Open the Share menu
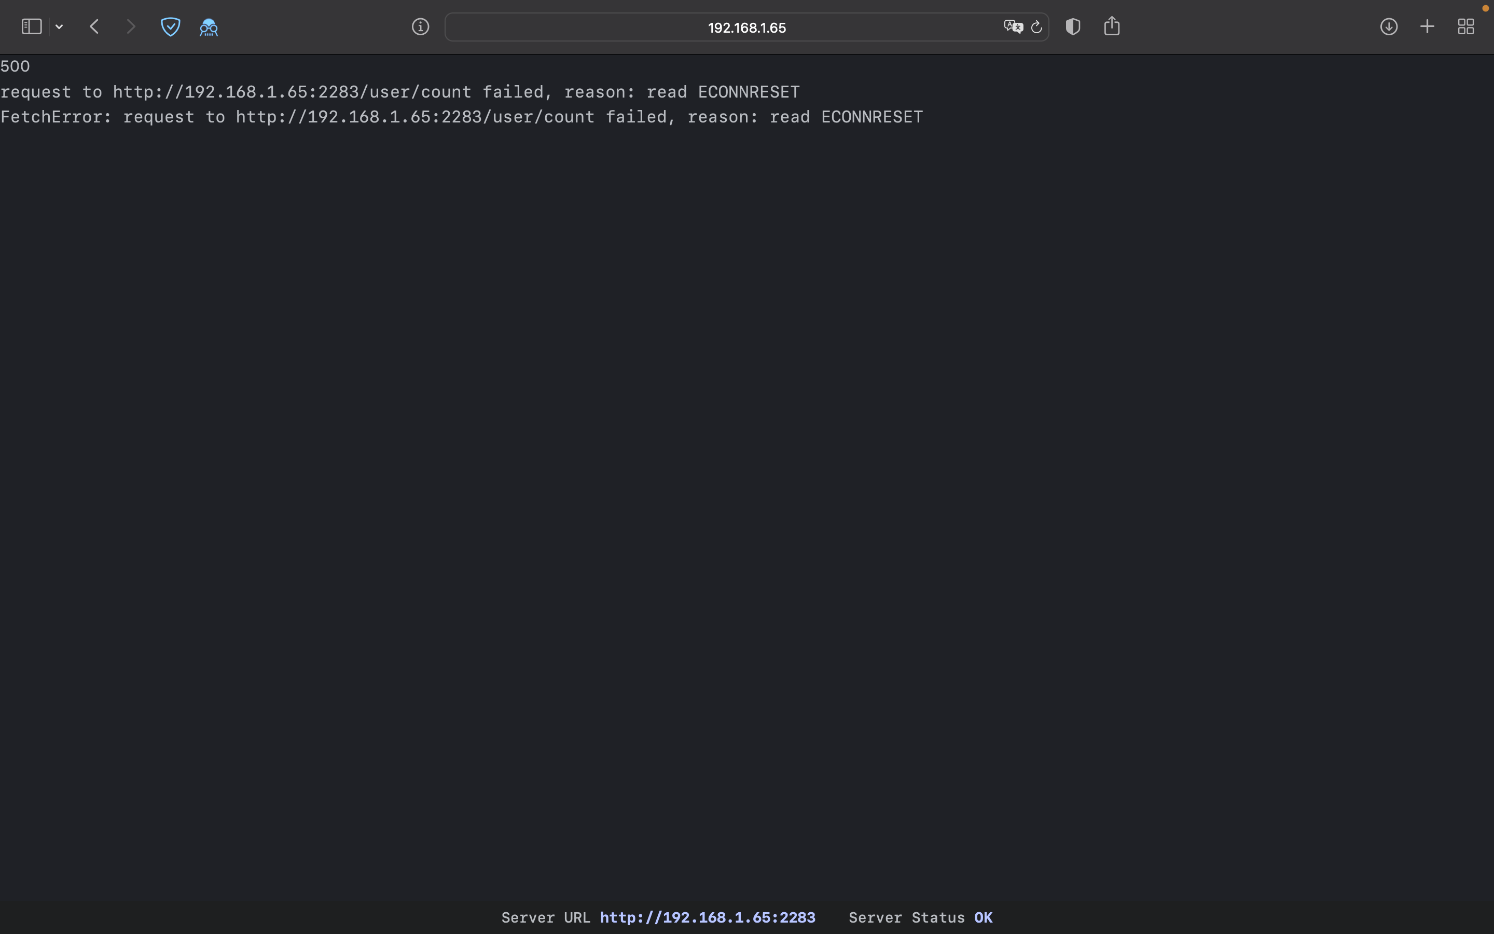 [1112, 26]
